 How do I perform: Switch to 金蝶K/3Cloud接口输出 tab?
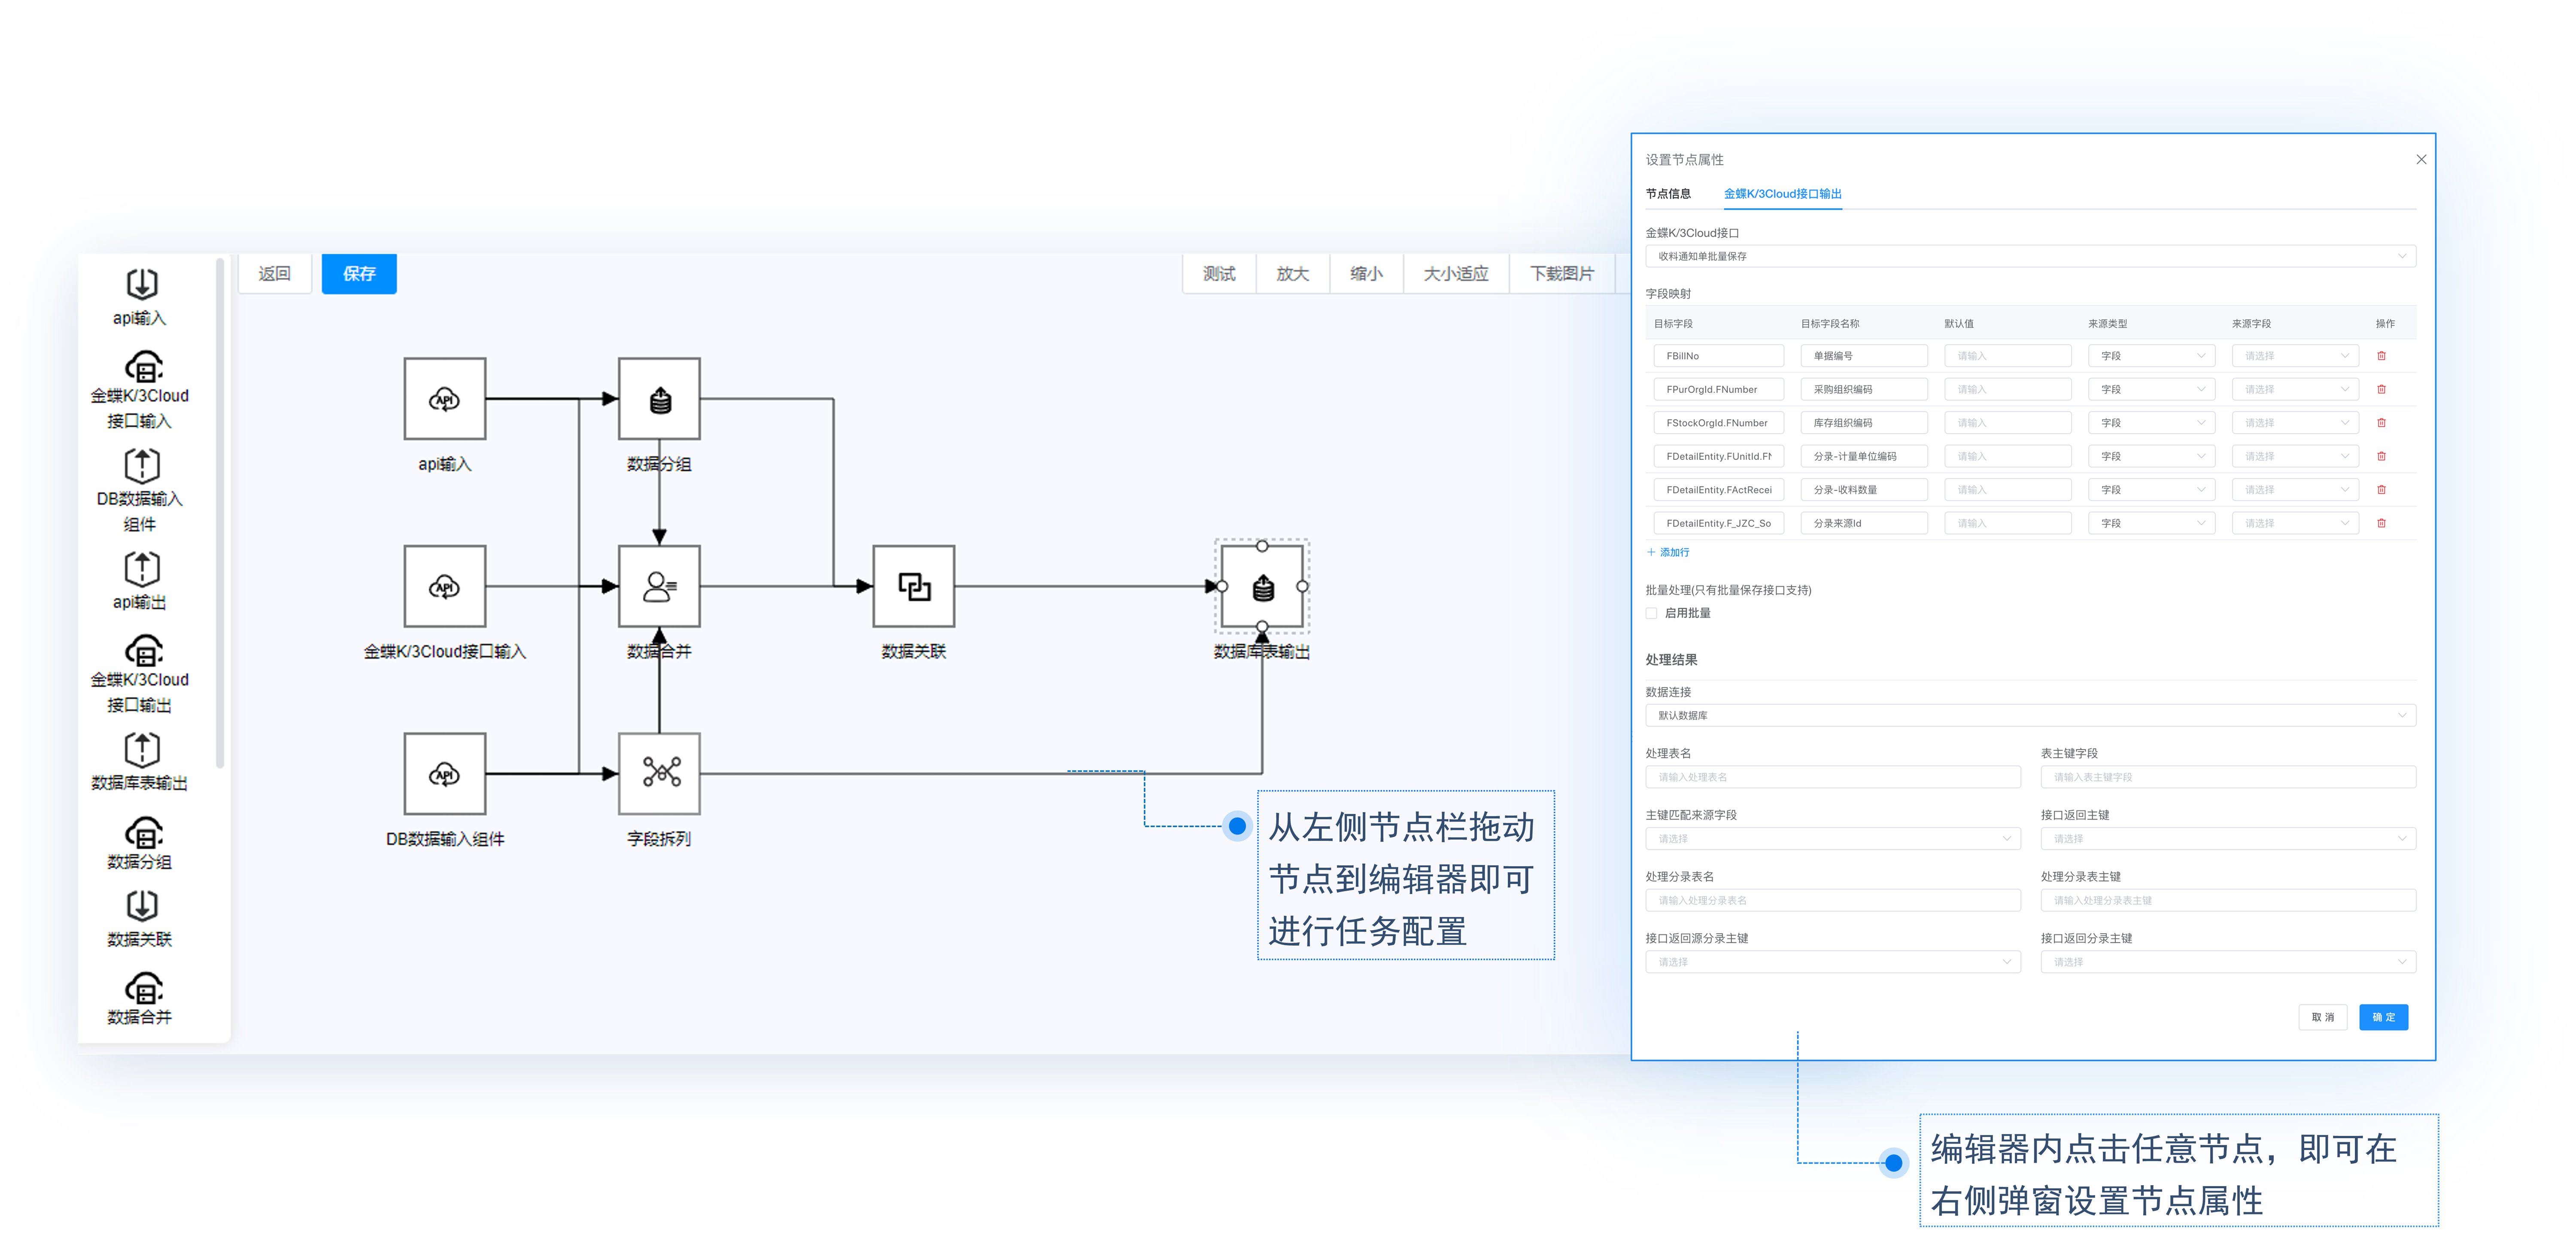point(1782,194)
